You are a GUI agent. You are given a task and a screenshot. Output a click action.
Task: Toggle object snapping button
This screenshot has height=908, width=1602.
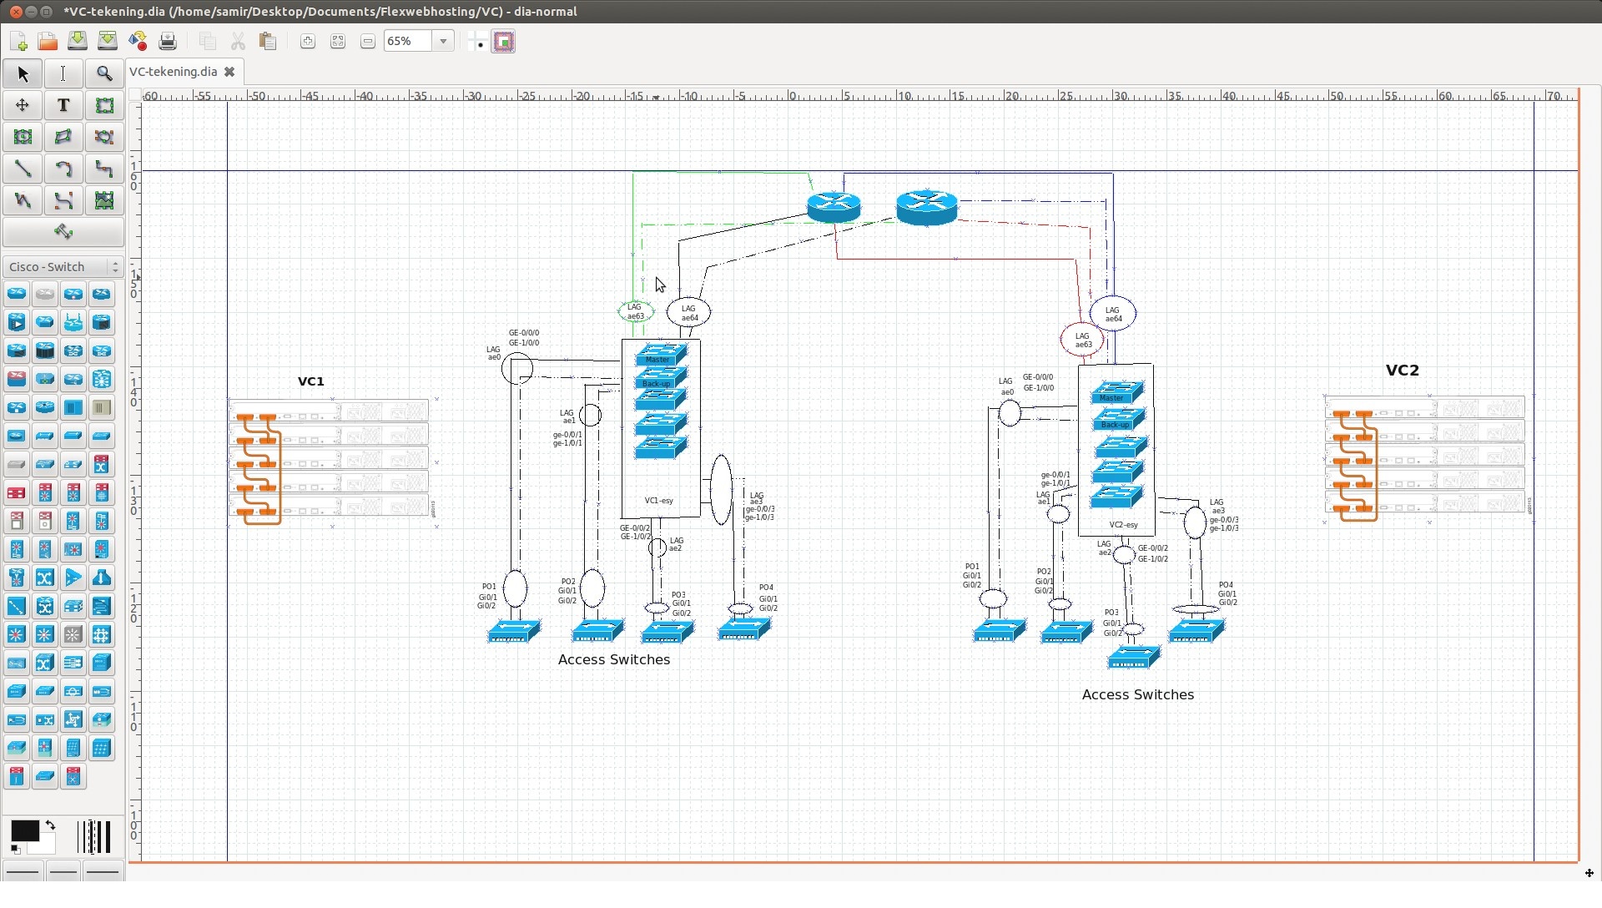pos(504,41)
